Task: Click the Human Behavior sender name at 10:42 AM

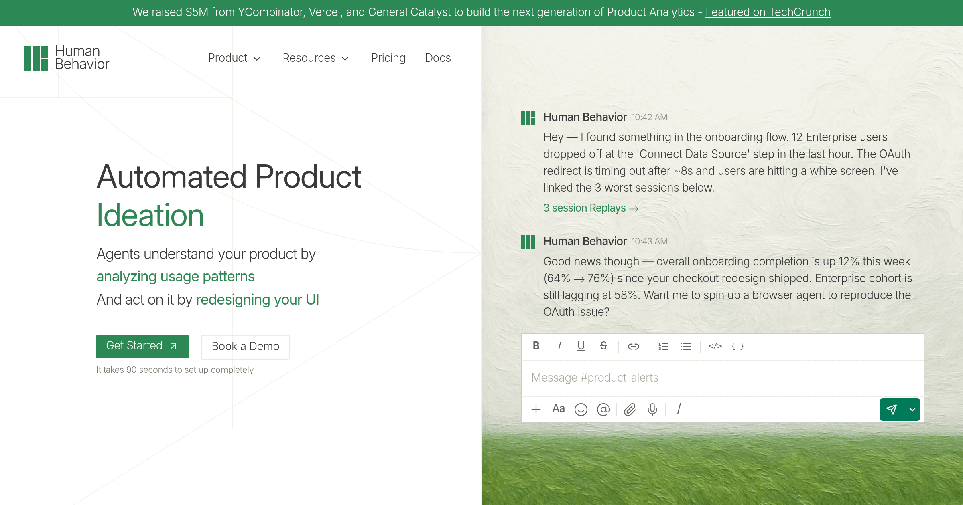Action: point(585,117)
